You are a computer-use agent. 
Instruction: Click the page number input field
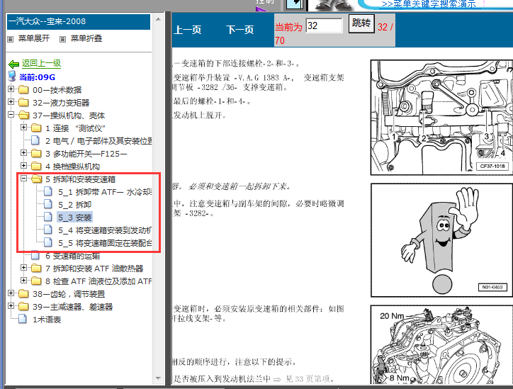click(x=324, y=26)
